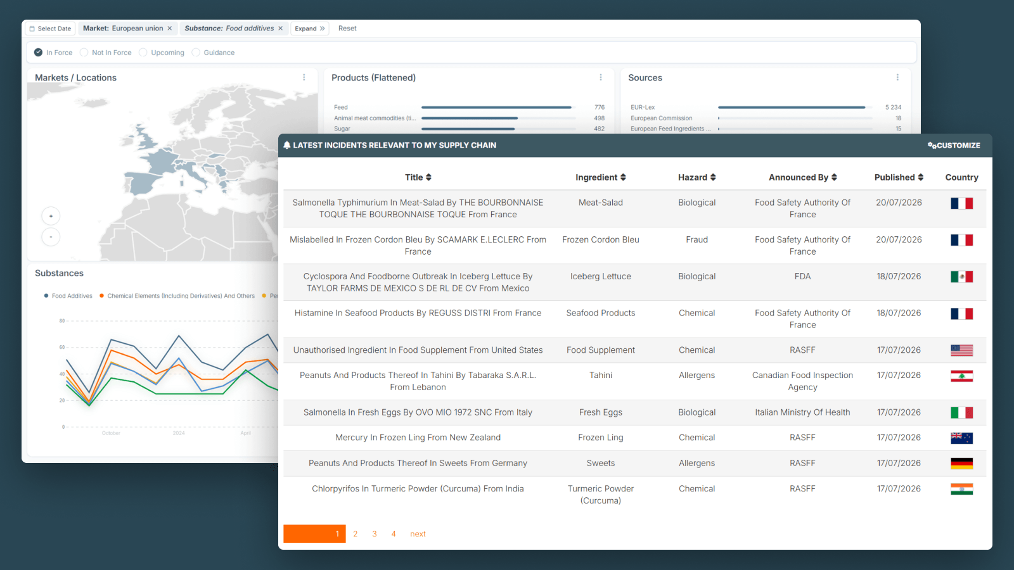The width and height of the screenshot is (1014, 570).
Task: Click the European Commission source row
Action: (x=766, y=118)
